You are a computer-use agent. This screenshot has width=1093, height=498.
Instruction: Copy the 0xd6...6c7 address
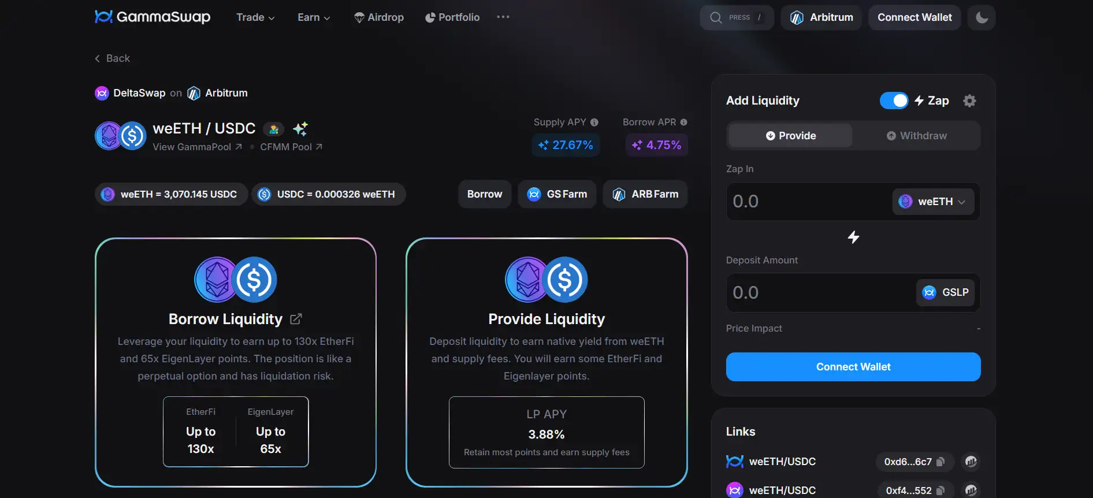point(940,462)
